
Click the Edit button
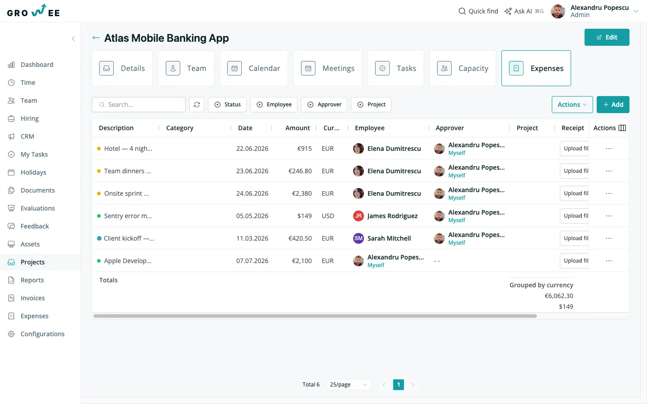[607, 37]
